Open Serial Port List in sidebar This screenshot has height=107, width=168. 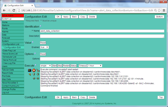tap(13, 60)
